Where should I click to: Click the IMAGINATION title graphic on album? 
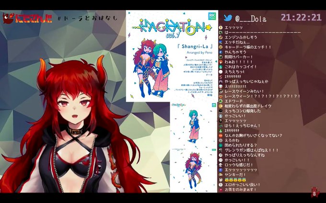pyautogui.click(x=172, y=27)
